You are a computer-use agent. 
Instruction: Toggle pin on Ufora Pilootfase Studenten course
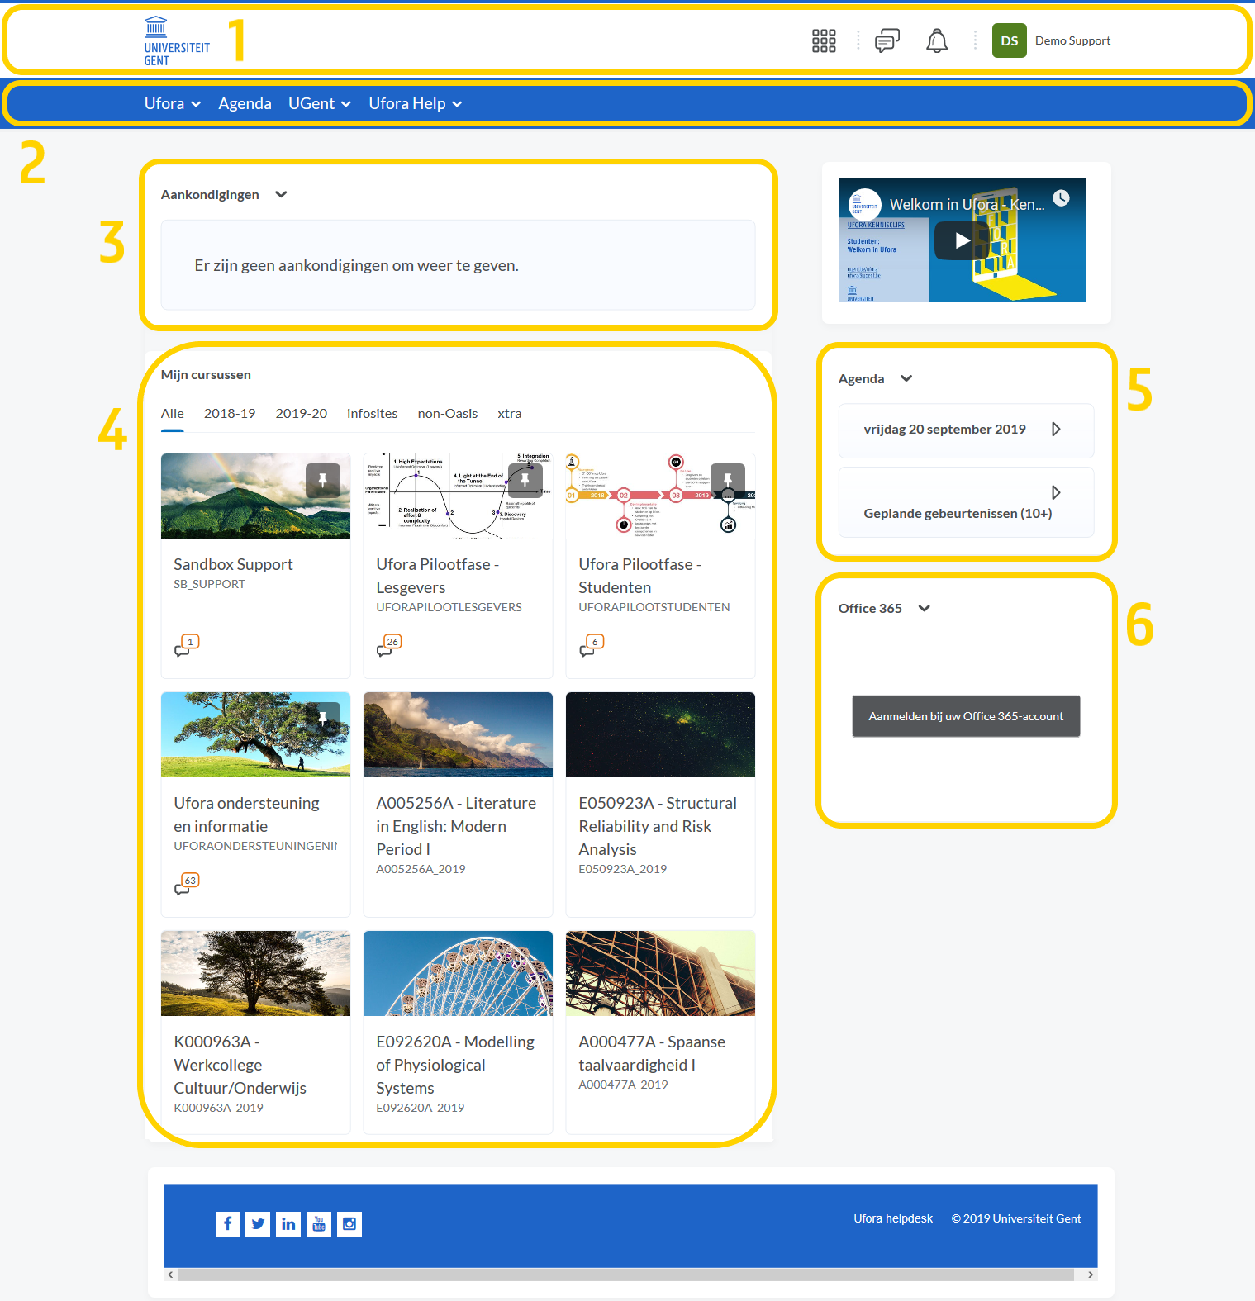[x=728, y=480]
